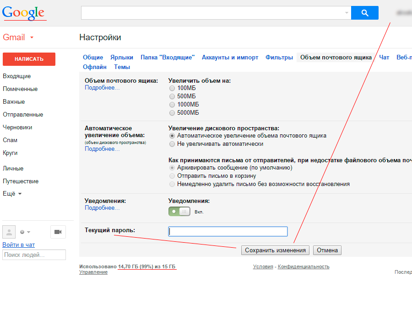The height and width of the screenshot is (319, 412).
Task: Open the Путешествие label
Action: (x=21, y=181)
